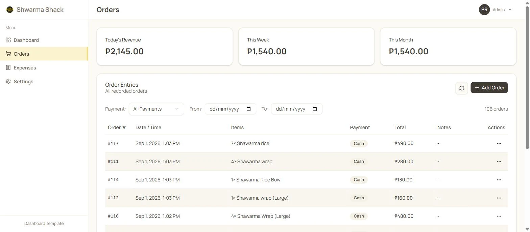Click the Total column header

click(400, 127)
